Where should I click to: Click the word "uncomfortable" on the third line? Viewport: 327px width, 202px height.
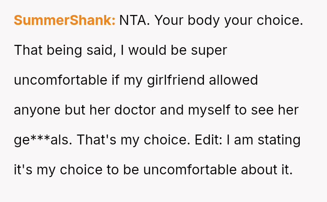pos(61,80)
